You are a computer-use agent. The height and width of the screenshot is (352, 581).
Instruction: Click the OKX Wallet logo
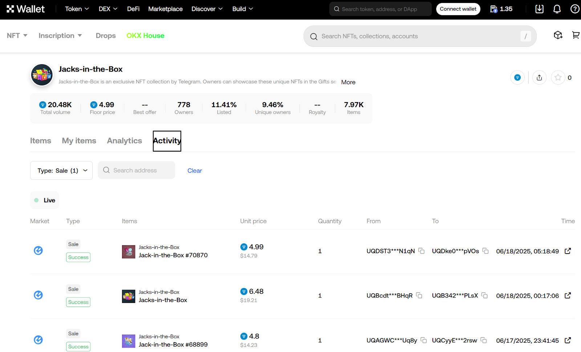25,9
